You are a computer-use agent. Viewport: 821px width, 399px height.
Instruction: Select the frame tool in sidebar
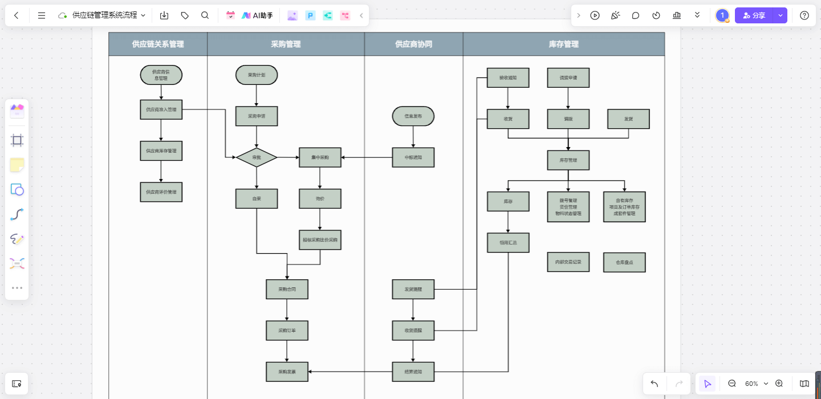[17, 140]
